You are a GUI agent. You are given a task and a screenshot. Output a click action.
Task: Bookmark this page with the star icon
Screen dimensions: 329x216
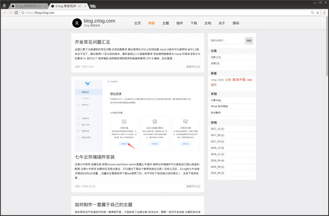pyautogui.click(x=318, y=13)
